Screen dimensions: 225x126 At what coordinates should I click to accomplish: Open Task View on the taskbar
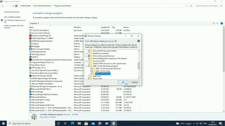tap(65, 124)
